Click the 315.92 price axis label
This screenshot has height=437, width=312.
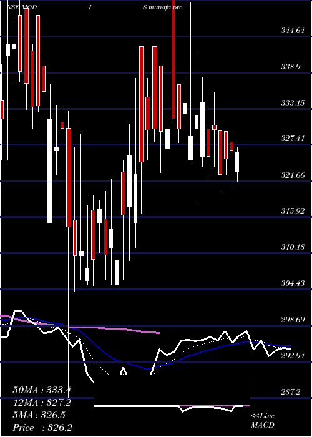[293, 211]
